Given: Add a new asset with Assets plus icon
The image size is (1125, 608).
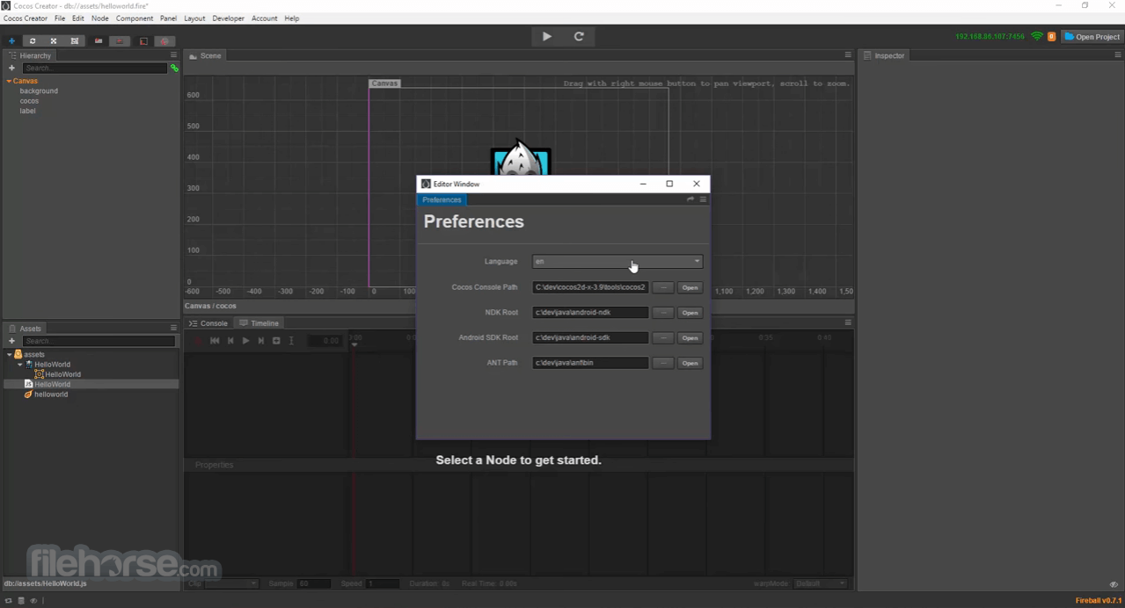Looking at the screenshot, I should (x=11, y=341).
